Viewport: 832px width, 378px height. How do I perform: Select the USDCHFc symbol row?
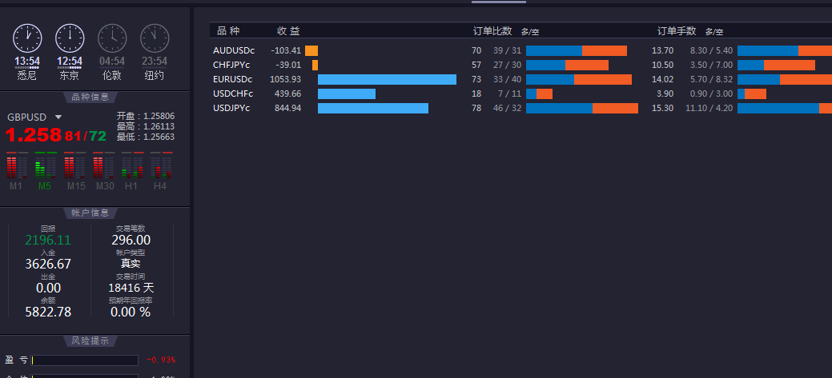[522, 94]
